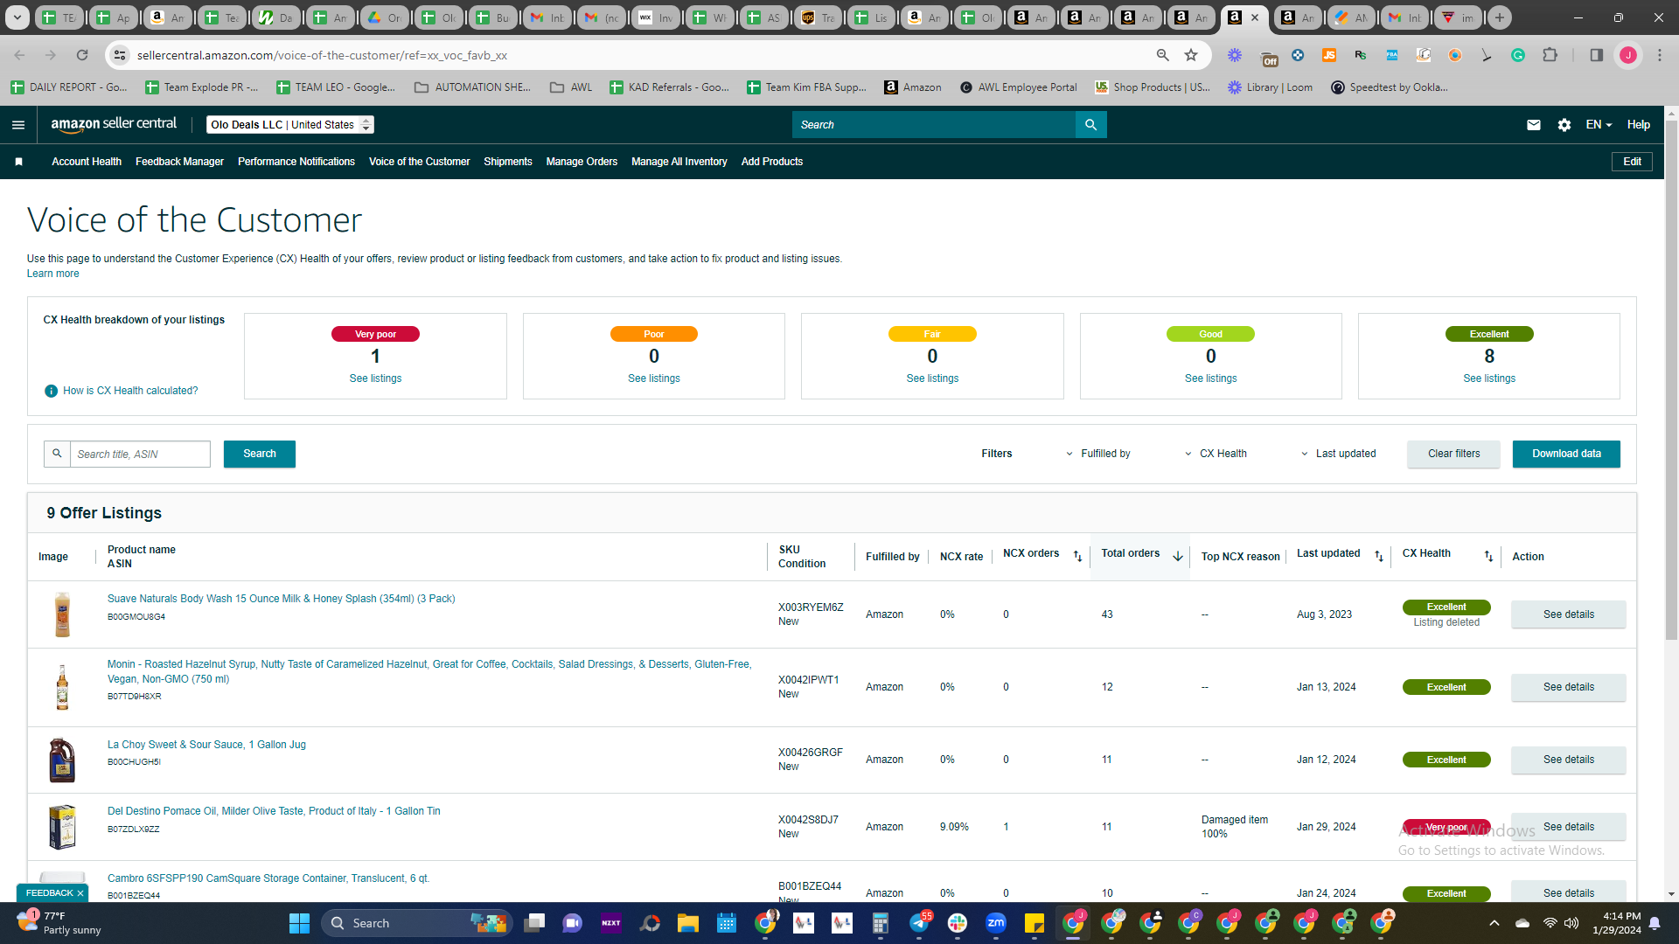Image resolution: width=1679 pixels, height=944 pixels.
Task: Open the Help link in the header
Action: click(x=1639, y=125)
